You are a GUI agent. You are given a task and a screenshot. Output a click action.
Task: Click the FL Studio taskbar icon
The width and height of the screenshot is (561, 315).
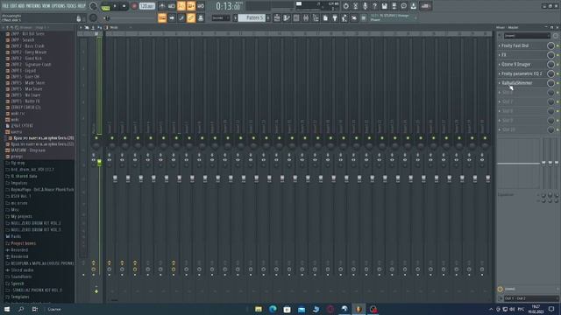359,309
